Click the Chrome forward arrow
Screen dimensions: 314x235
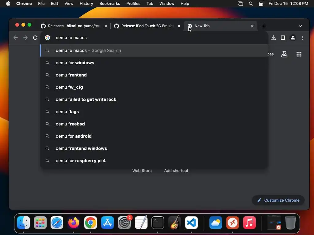coord(25,38)
